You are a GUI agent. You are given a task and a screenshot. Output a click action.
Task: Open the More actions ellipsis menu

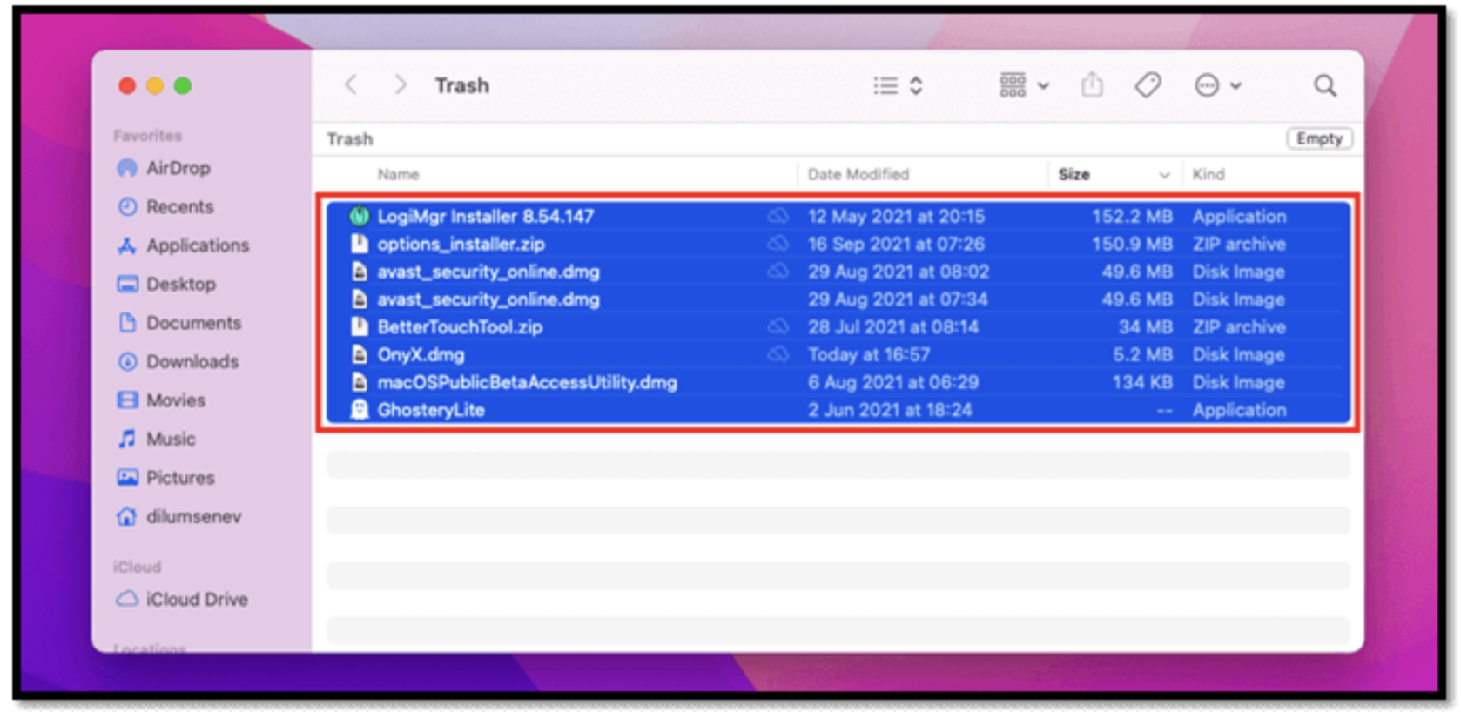tap(1217, 85)
